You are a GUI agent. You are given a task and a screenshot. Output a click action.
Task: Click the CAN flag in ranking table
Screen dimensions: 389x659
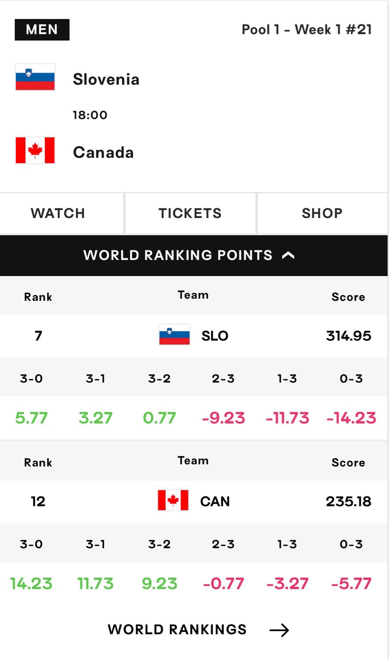coord(173,500)
